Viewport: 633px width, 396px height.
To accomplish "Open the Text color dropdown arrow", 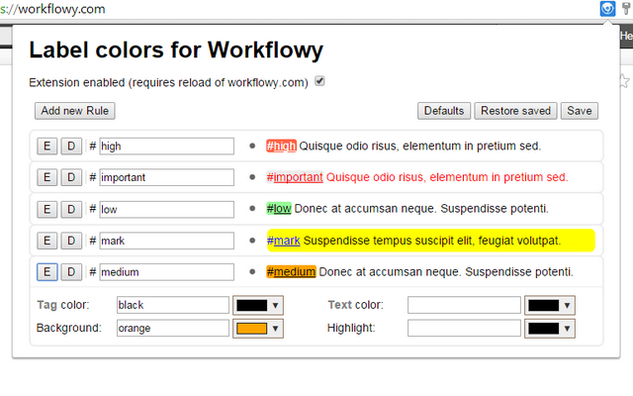I will pos(567,306).
